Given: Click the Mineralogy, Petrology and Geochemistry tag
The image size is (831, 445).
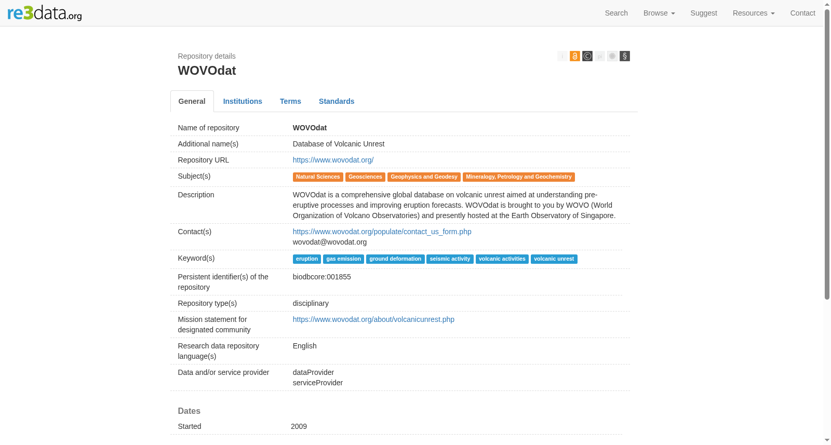Looking at the screenshot, I should (x=519, y=177).
